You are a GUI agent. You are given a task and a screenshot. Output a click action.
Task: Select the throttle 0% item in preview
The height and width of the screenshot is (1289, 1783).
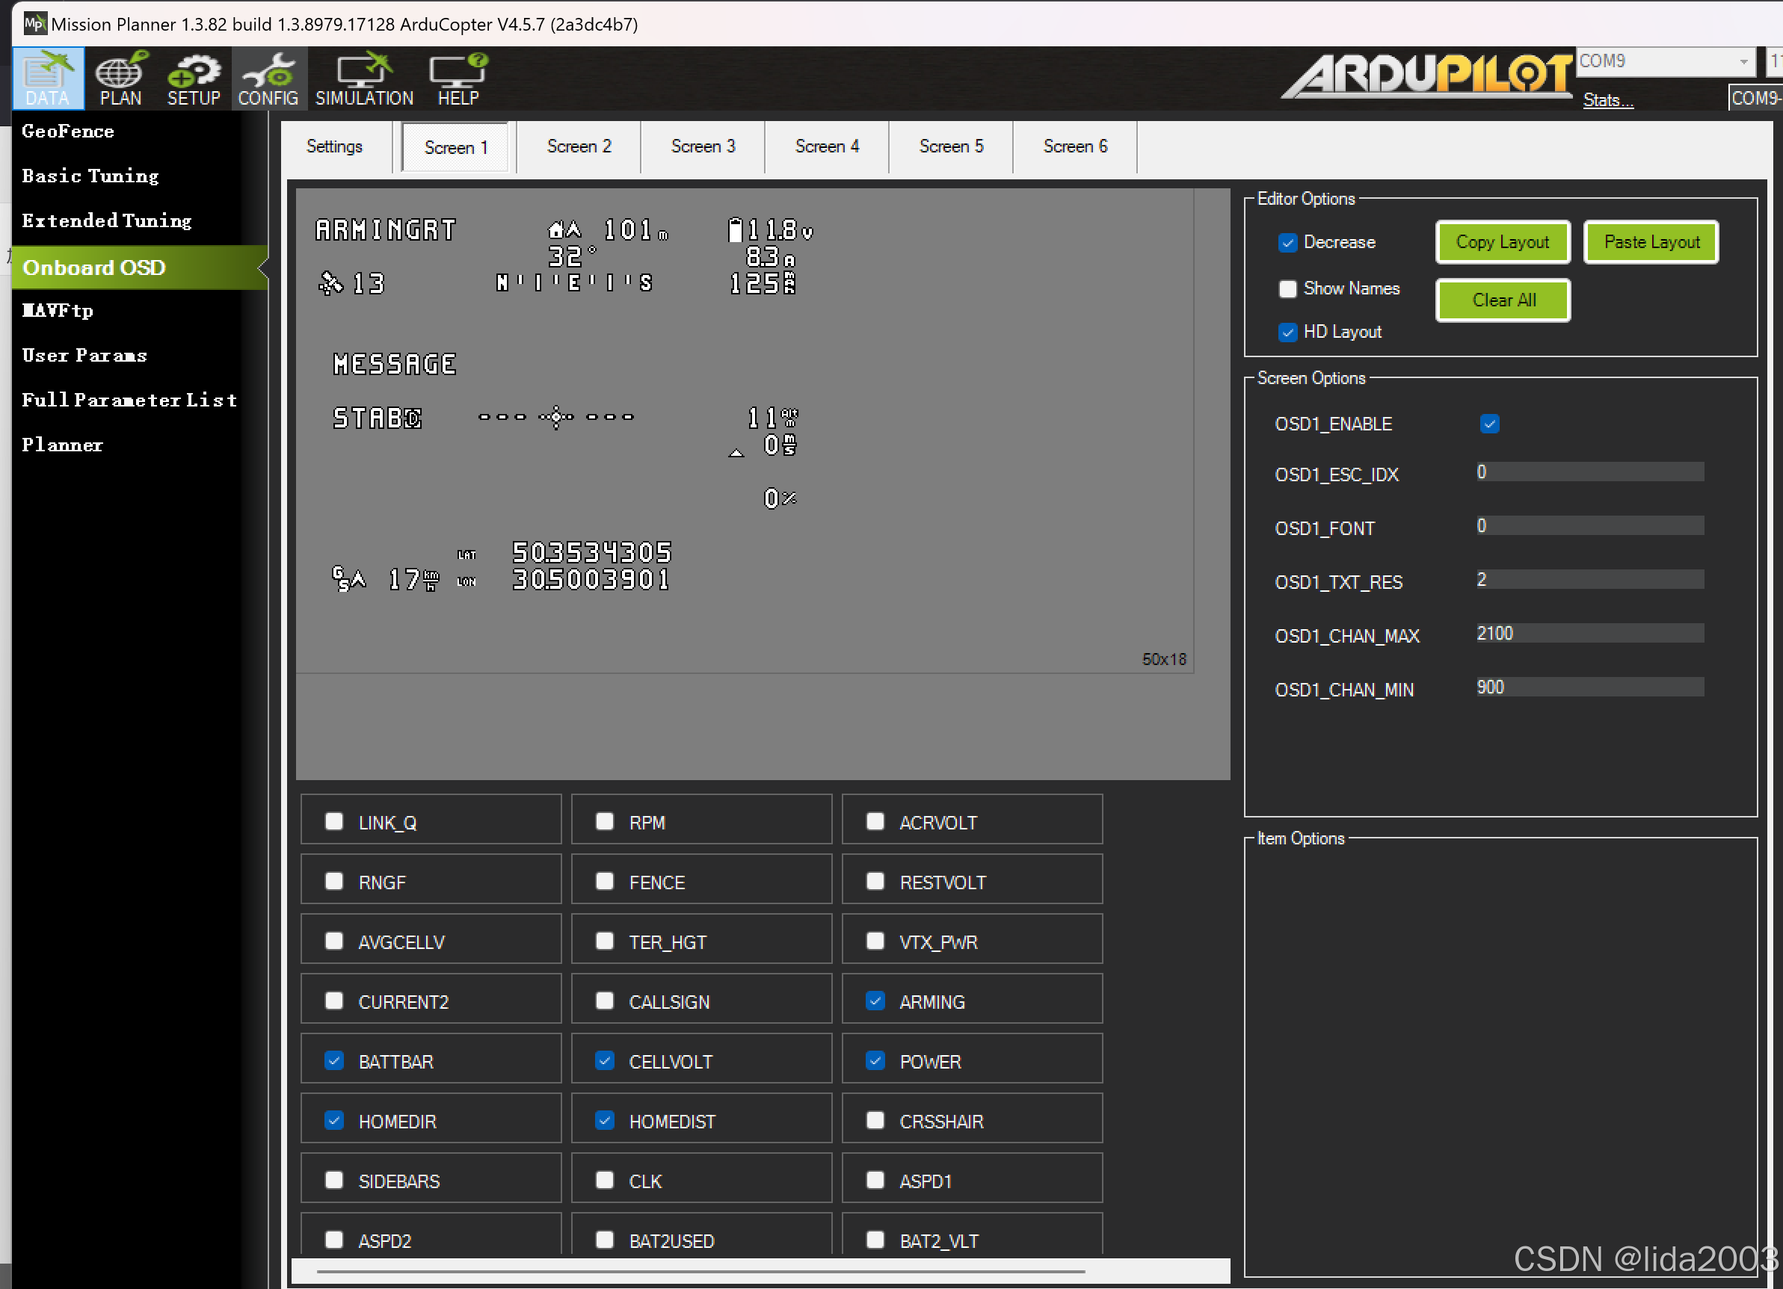[x=780, y=498]
